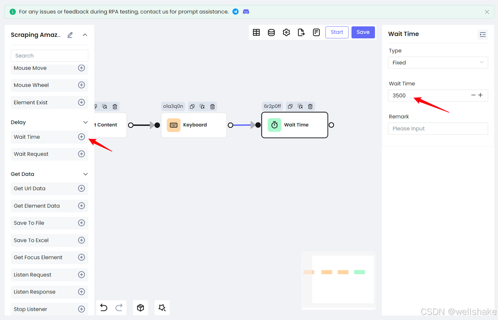Viewport: 498px width, 320px height.
Task: Click the 'Get Element Data' list label
Action: click(37, 206)
